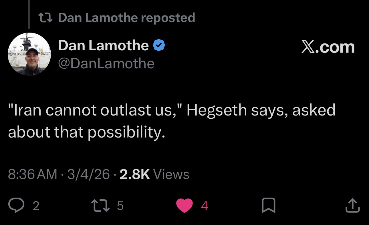Screen dimensions: 369x225
Task: Open the share icon options
Action: [x=352, y=206]
